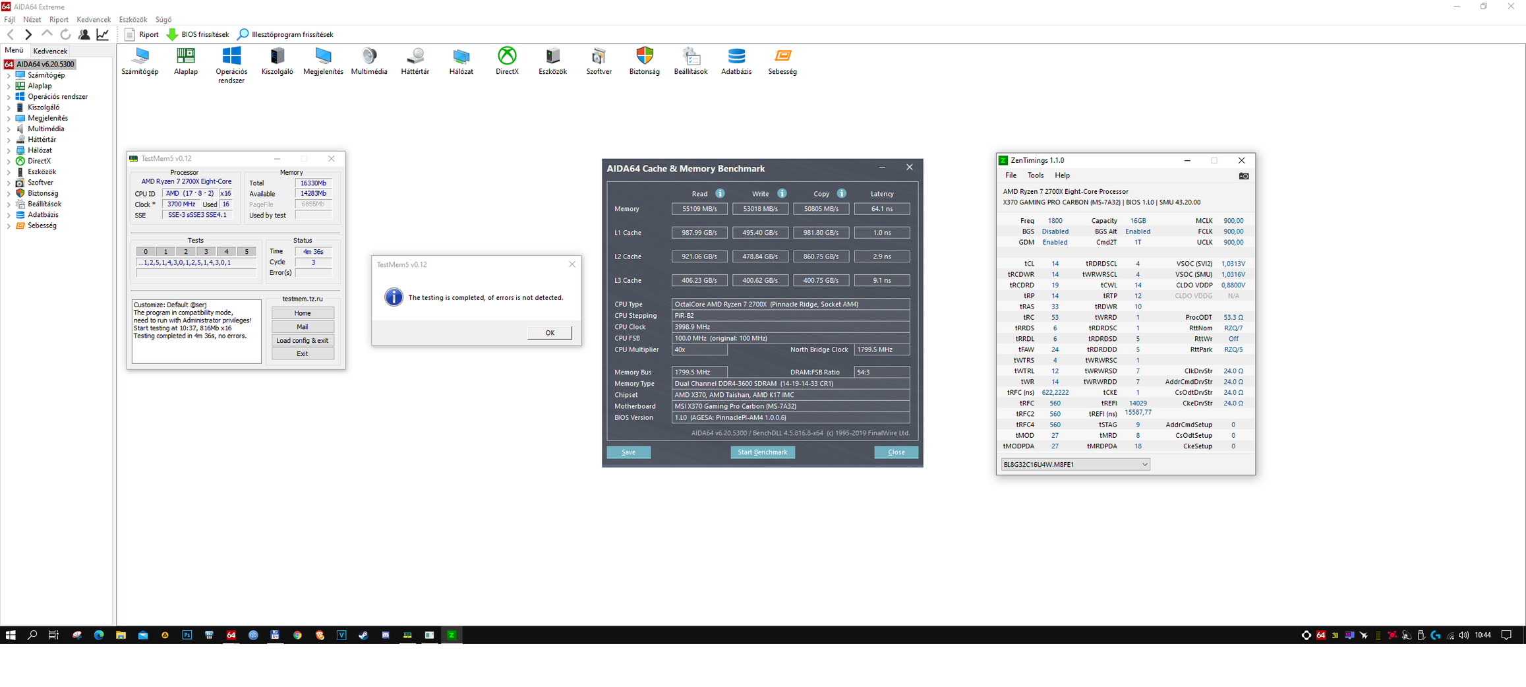Click the Copy info icon in benchmark window
Viewport: 1526px width, 687px height.
(841, 193)
